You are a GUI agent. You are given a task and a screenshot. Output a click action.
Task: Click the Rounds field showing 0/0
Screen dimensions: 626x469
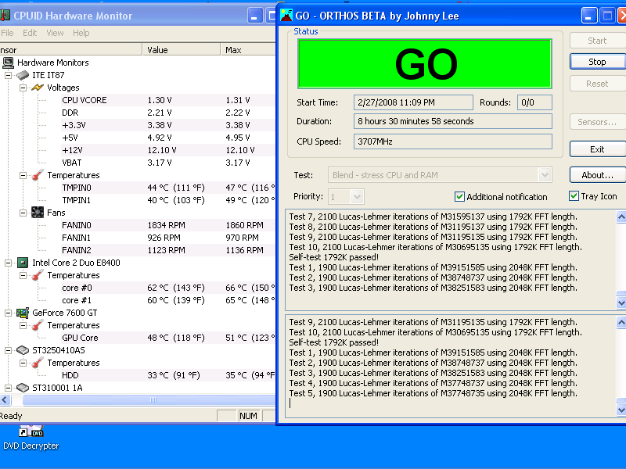pyautogui.click(x=534, y=102)
